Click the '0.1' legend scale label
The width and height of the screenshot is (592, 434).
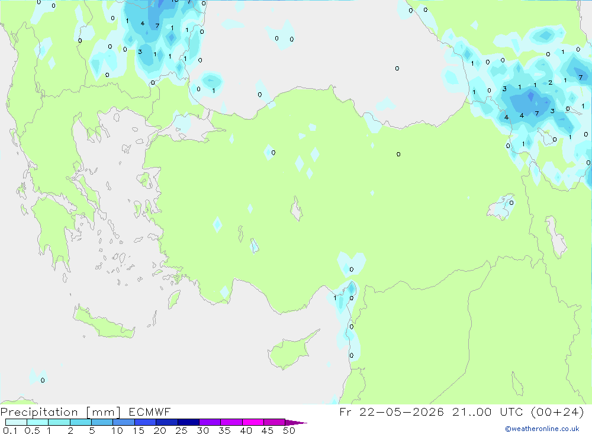click(x=10, y=430)
